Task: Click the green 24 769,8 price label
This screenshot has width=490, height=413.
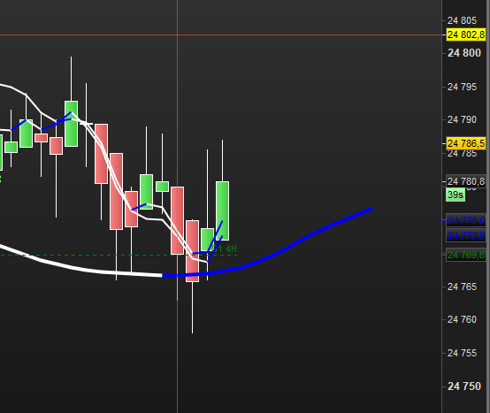Action: click(x=465, y=255)
